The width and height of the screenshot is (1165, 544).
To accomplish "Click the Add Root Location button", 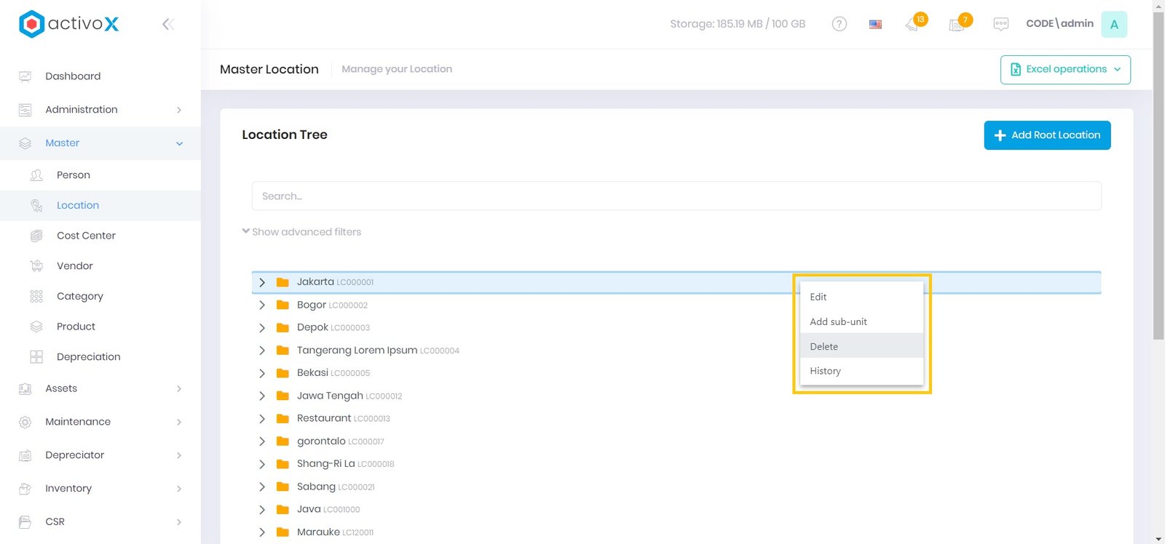I will click(1046, 135).
